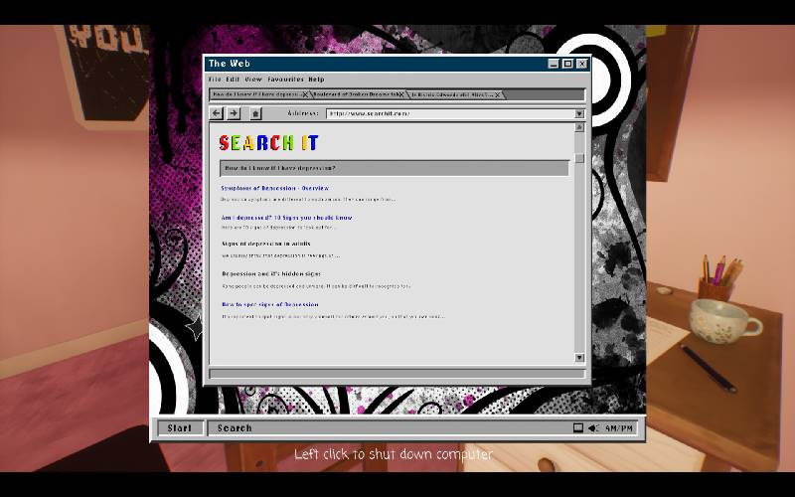The image size is (795, 497).
Task: Click the scrollbar down arrow
Action: pos(579,357)
